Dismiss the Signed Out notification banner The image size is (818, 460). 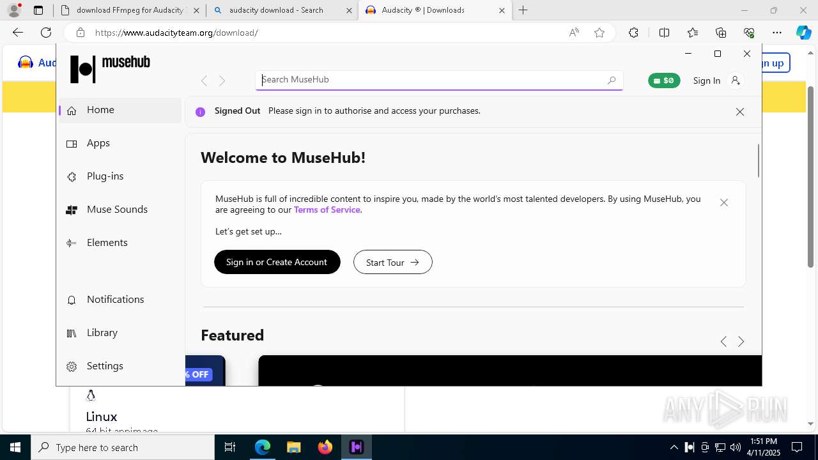pos(740,112)
